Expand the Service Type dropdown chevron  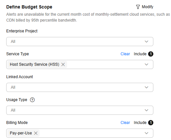point(146,64)
